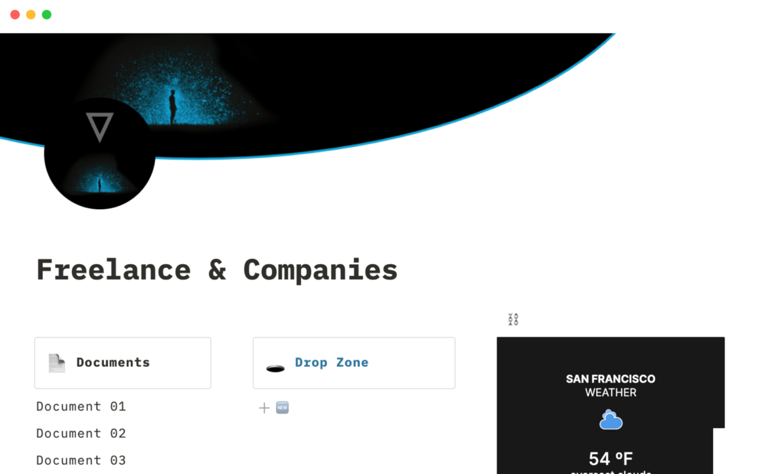Click the 54 °F temperature reading

tap(610, 458)
